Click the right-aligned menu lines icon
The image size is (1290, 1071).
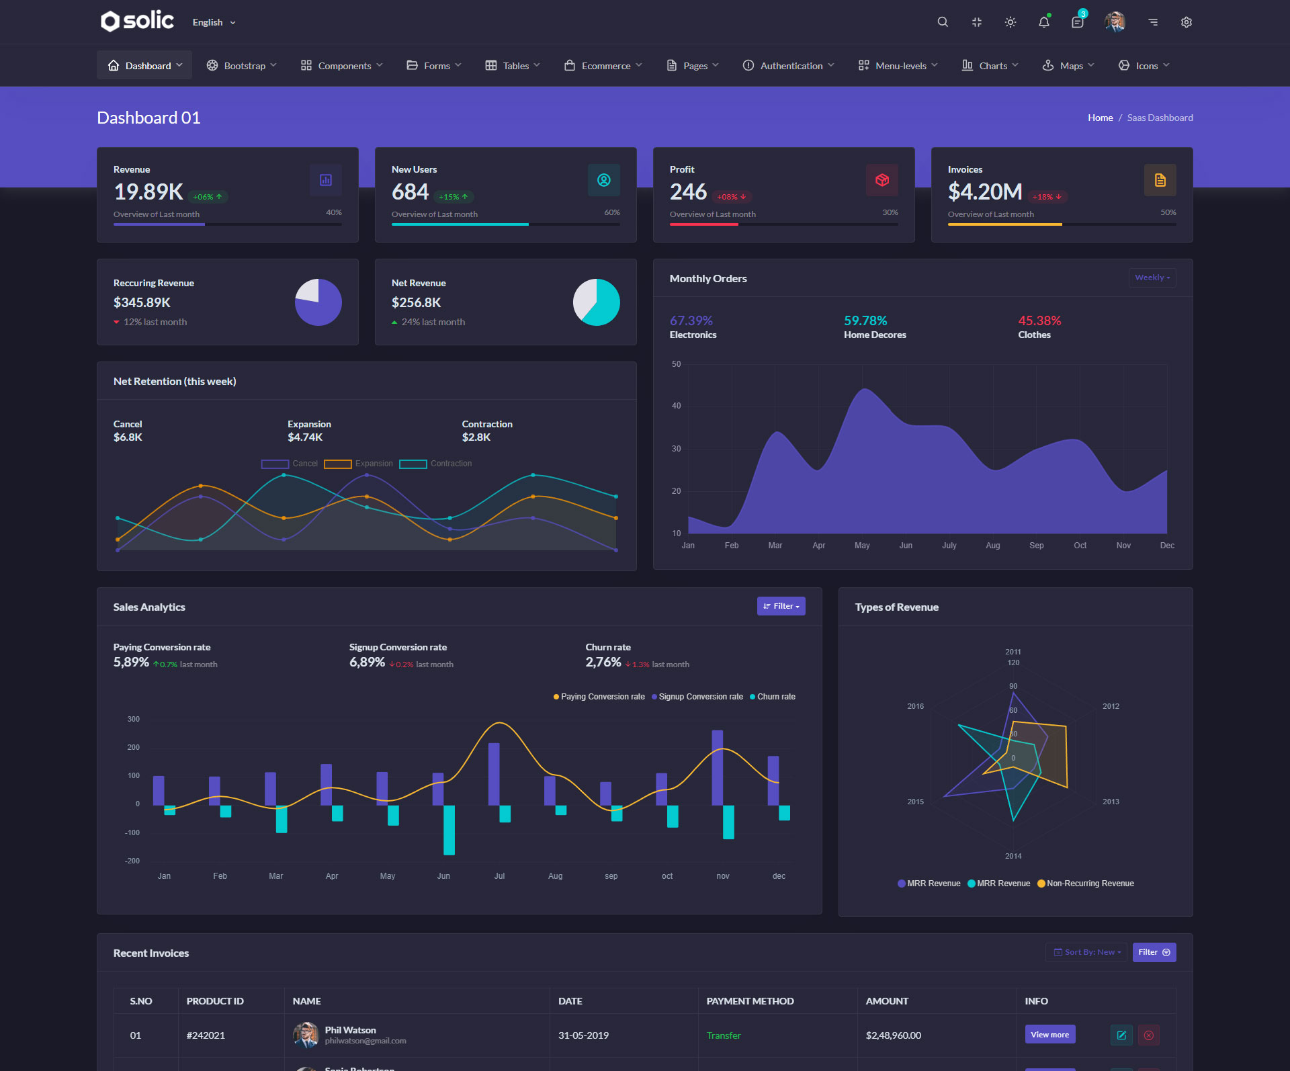click(x=1153, y=22)
